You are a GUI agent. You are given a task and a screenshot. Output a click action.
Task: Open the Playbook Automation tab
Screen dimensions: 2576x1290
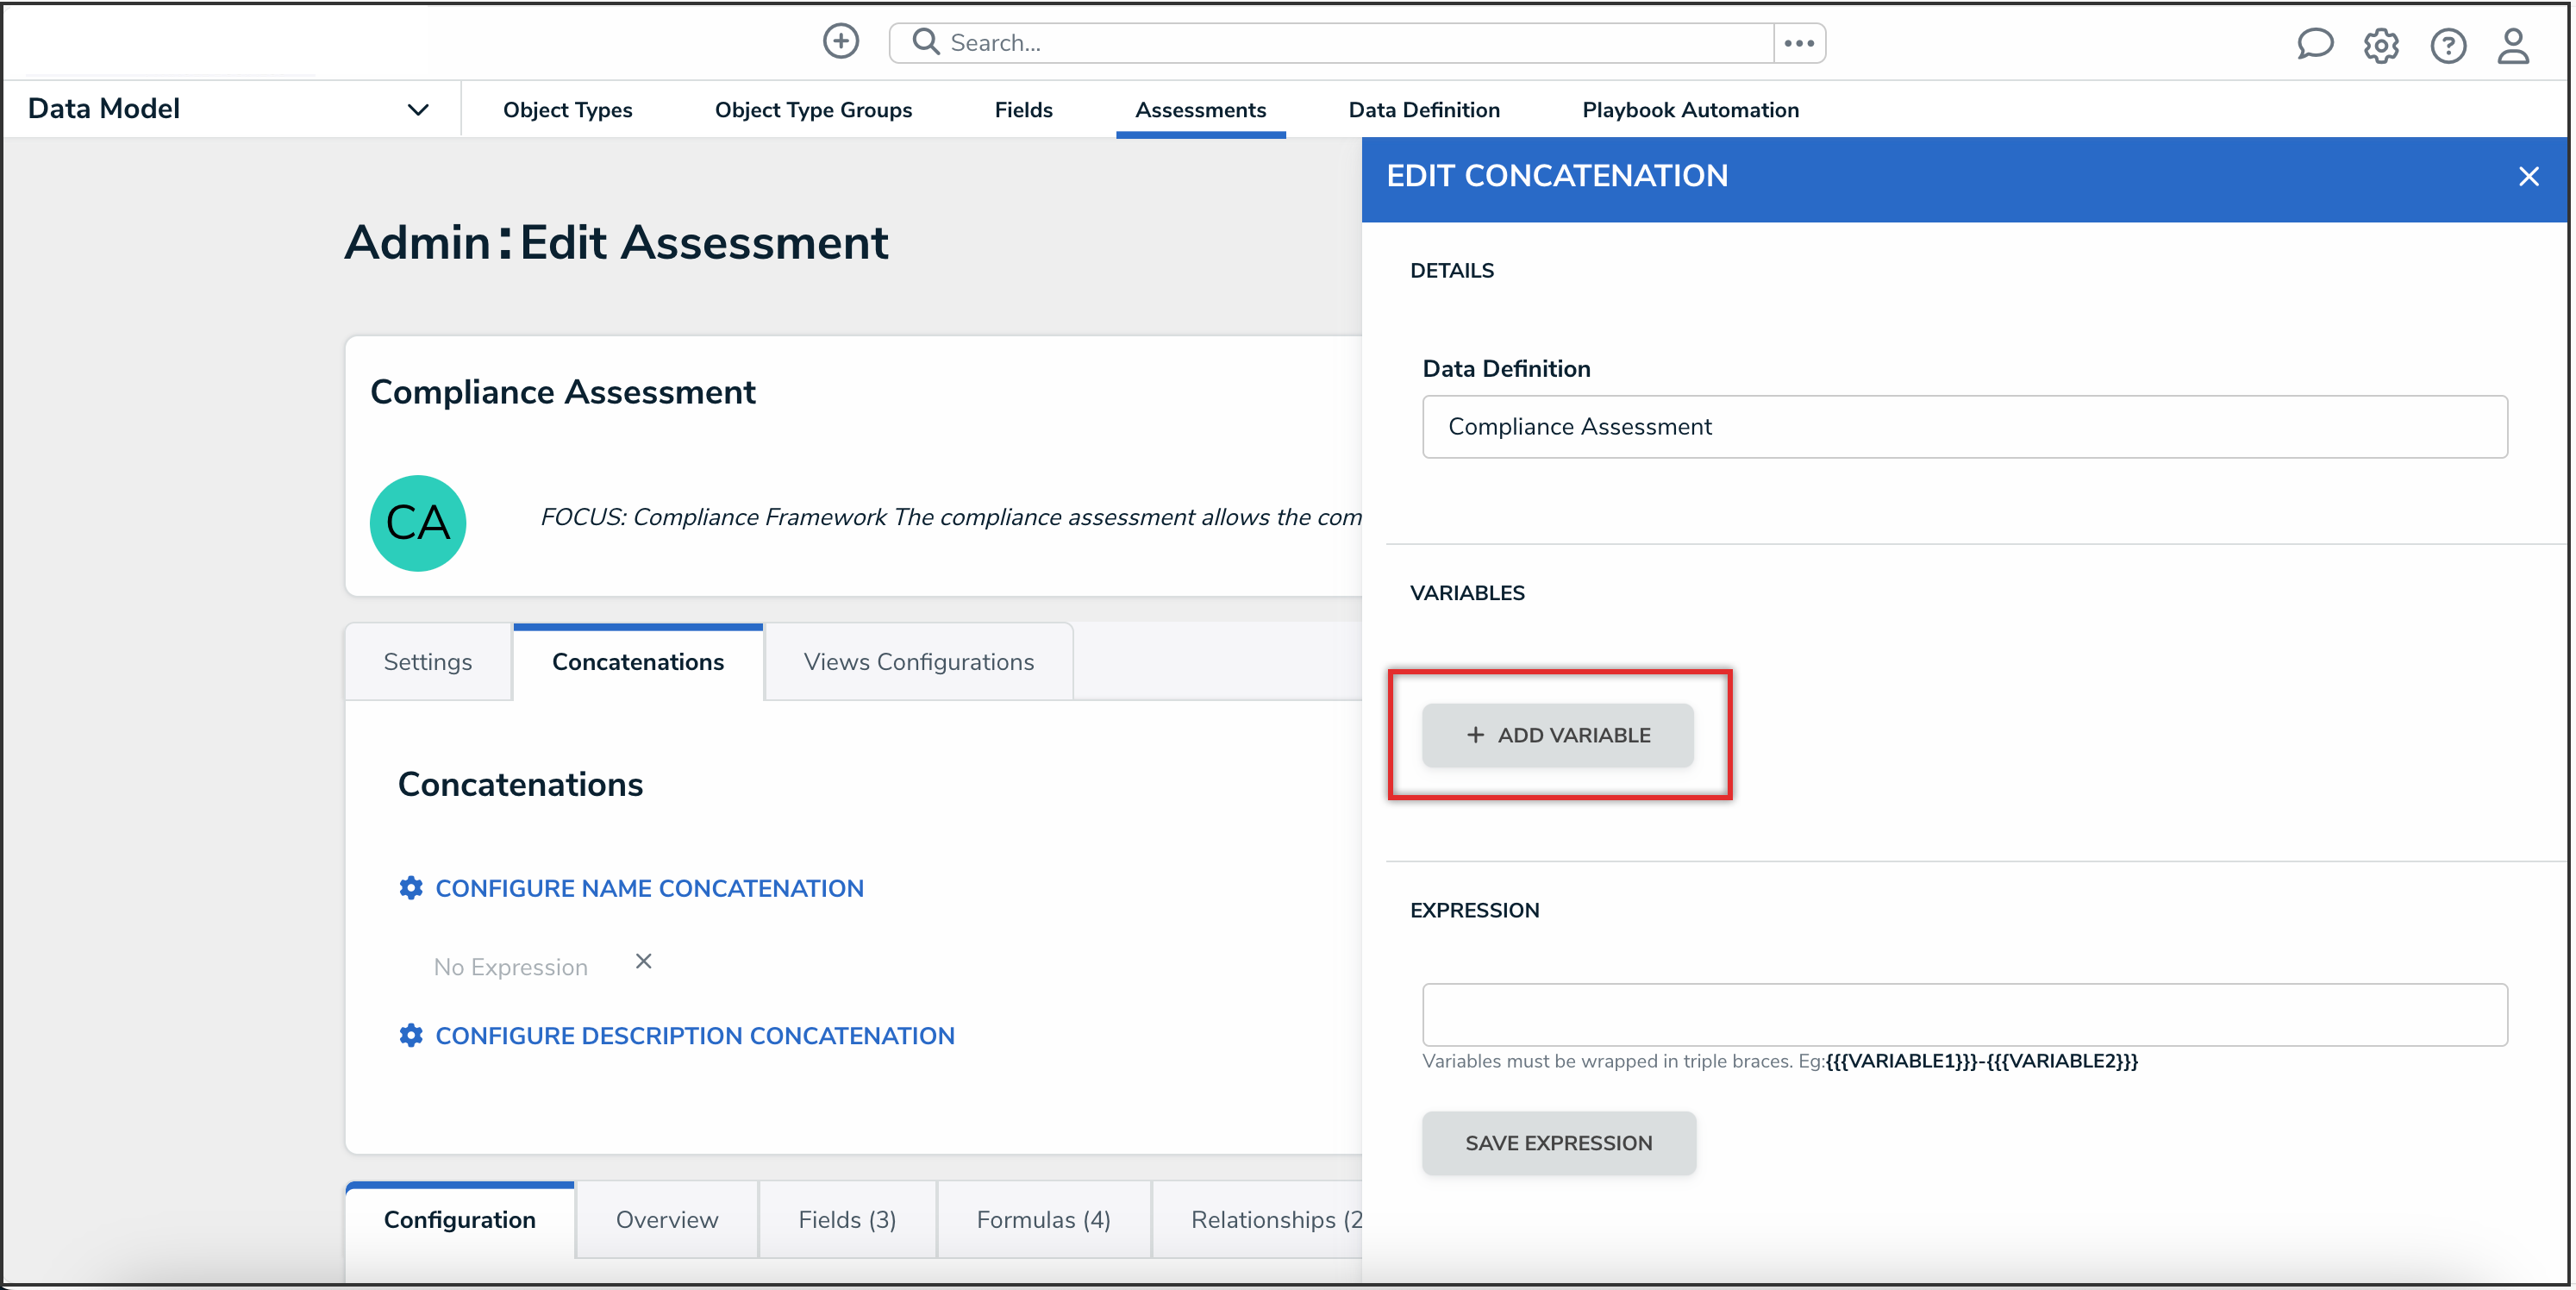point(1689,110)
